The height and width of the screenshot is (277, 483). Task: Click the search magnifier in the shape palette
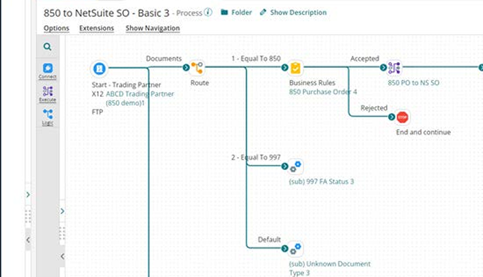[x=48, y=47]
